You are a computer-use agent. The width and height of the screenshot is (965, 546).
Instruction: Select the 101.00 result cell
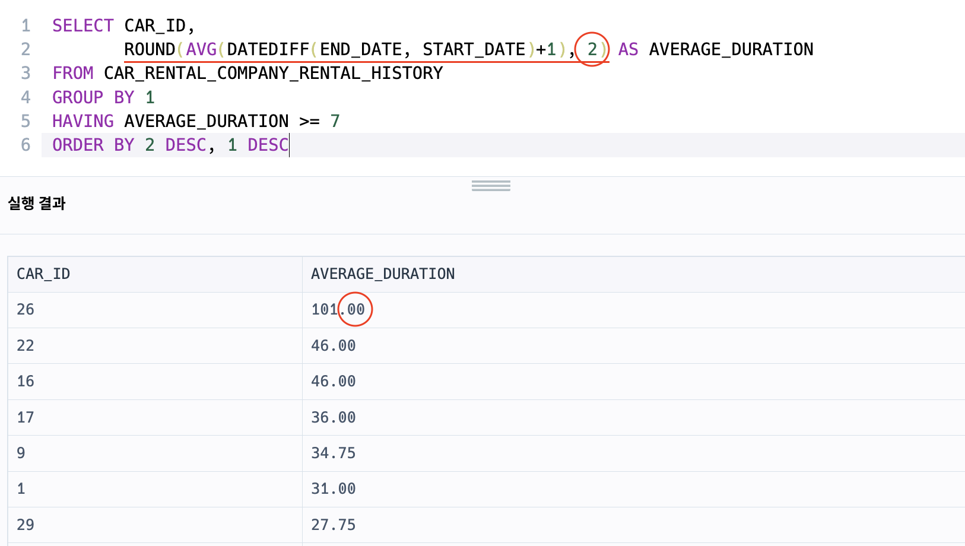pos(634,310)
